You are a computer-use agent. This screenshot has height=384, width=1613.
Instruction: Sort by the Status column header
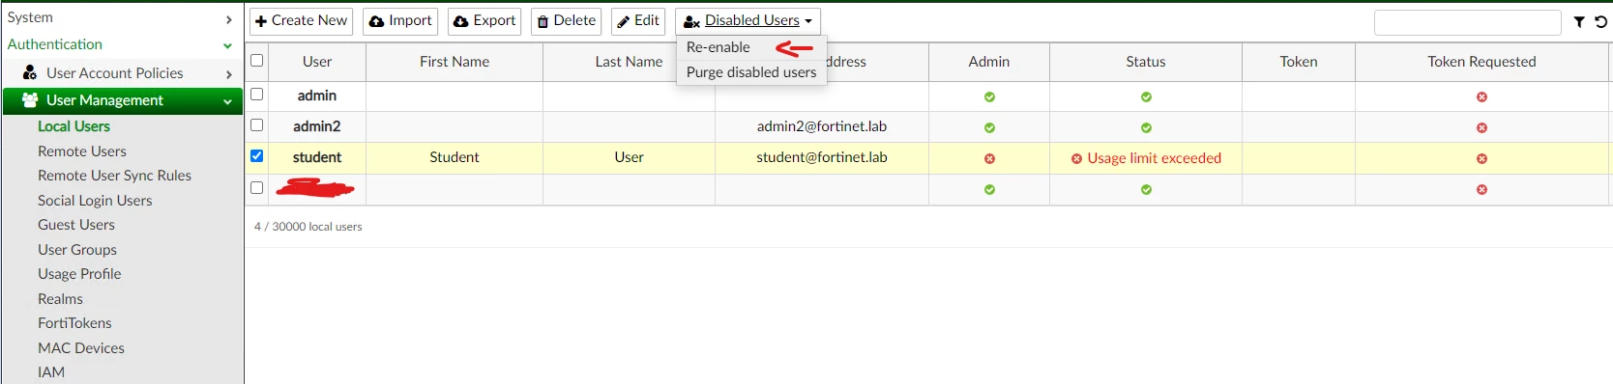[x=1146, y=62]
